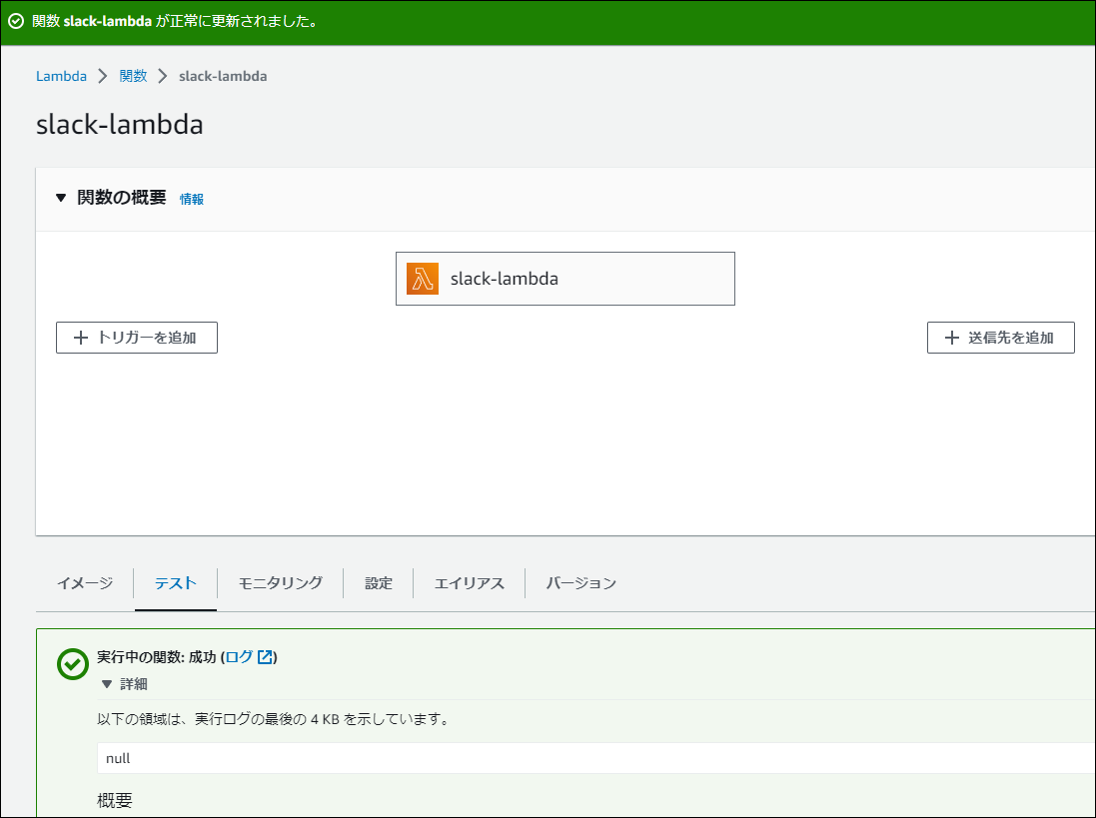This screenshot has height=818, width=1096.
Task: Click the external link icon next to ログ
Action: 265,656
